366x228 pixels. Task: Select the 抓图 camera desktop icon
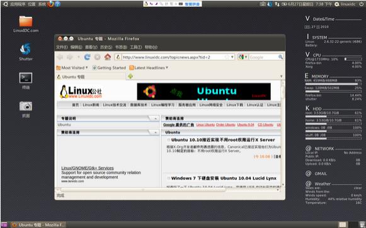pyautogui.click(x=26, y=109)
